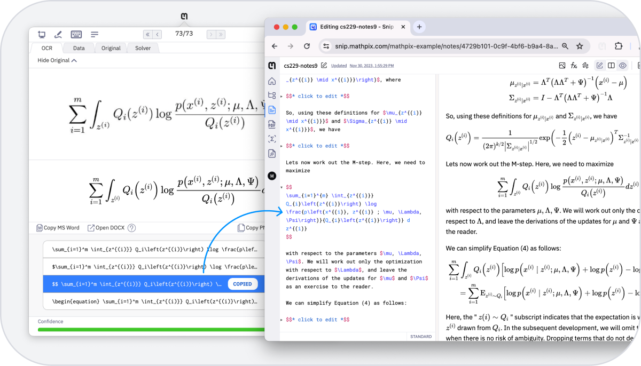Open the browser extensions puzzle icon

point(619,46)
